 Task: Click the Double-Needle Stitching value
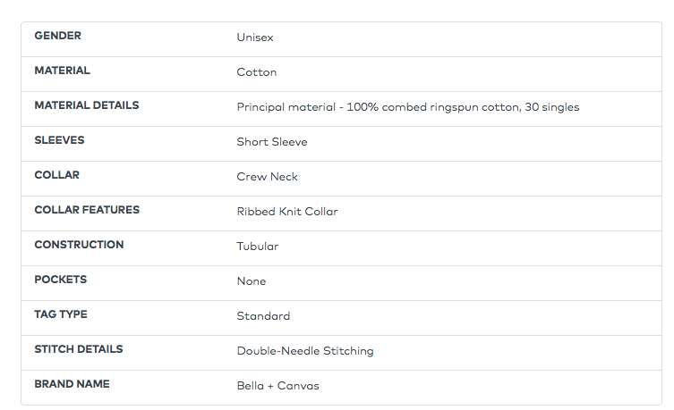click(304, 351)
